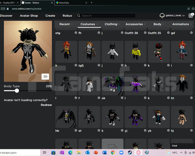Click the gear icon next to hb

pos(76,130)
